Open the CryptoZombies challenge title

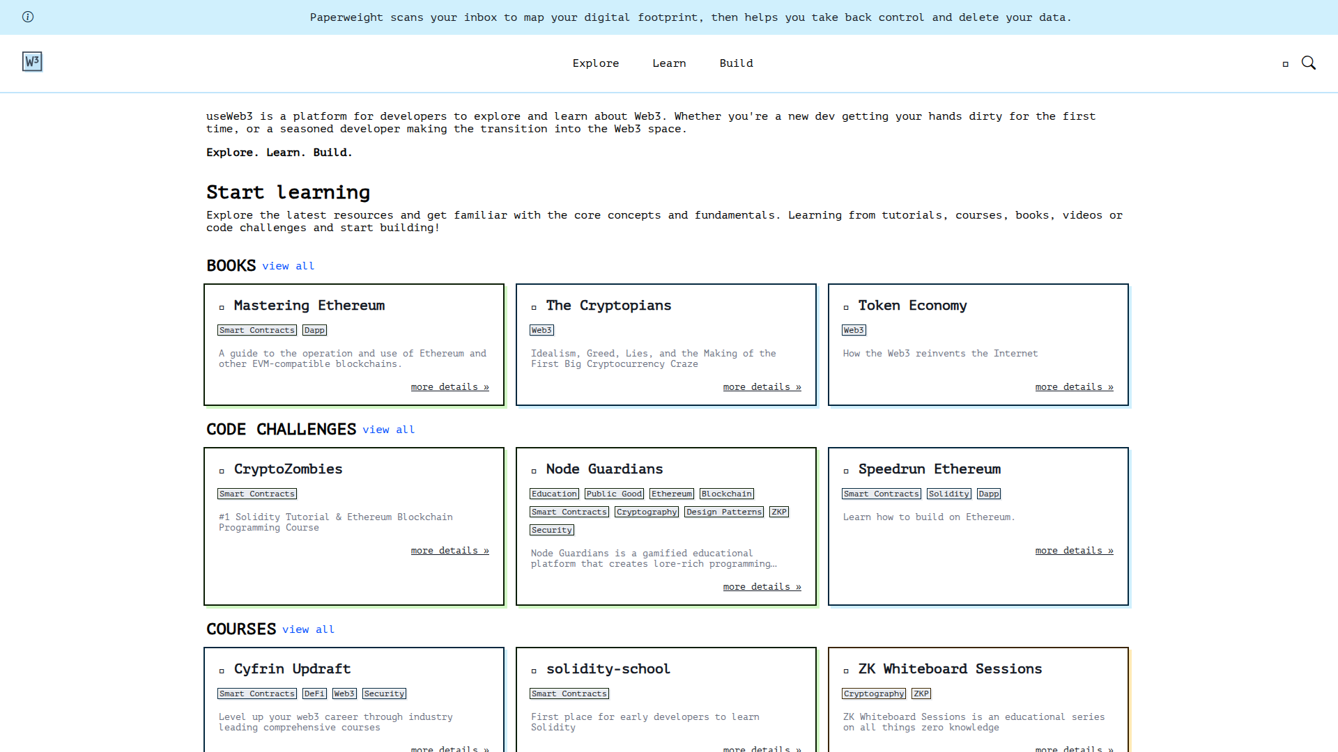(x=288, y=469)
